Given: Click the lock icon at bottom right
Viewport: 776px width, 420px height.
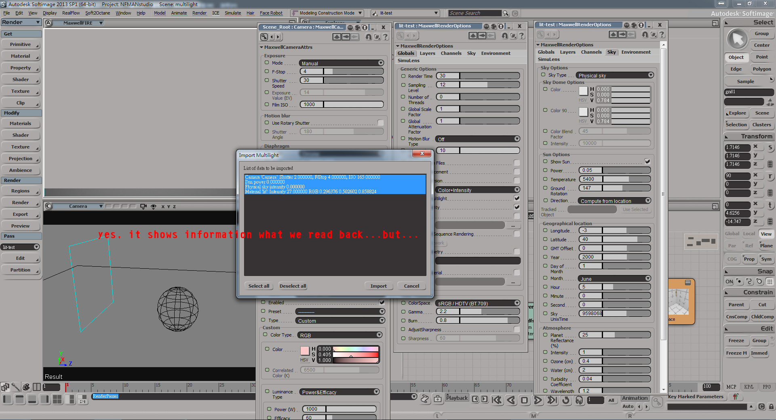Looking at the screenshot, I should [x=771, y=407].
